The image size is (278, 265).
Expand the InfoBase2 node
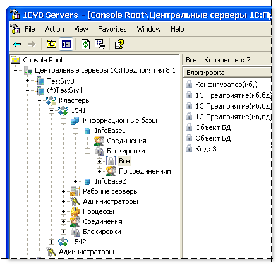coord(75,181)
